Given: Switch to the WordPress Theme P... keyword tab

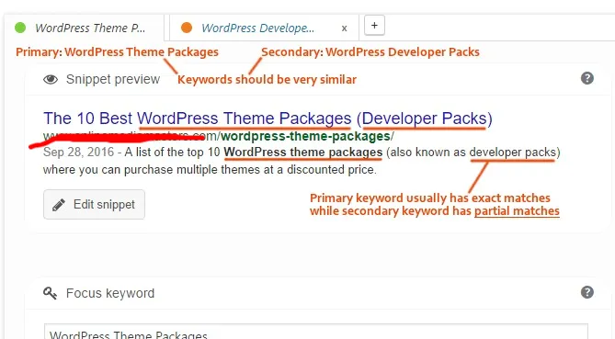Looking at the screenshot, I should click(84, 28).
